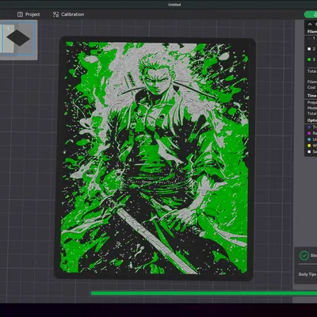
Task: Click the Time header in the legend
Action: 311,96
